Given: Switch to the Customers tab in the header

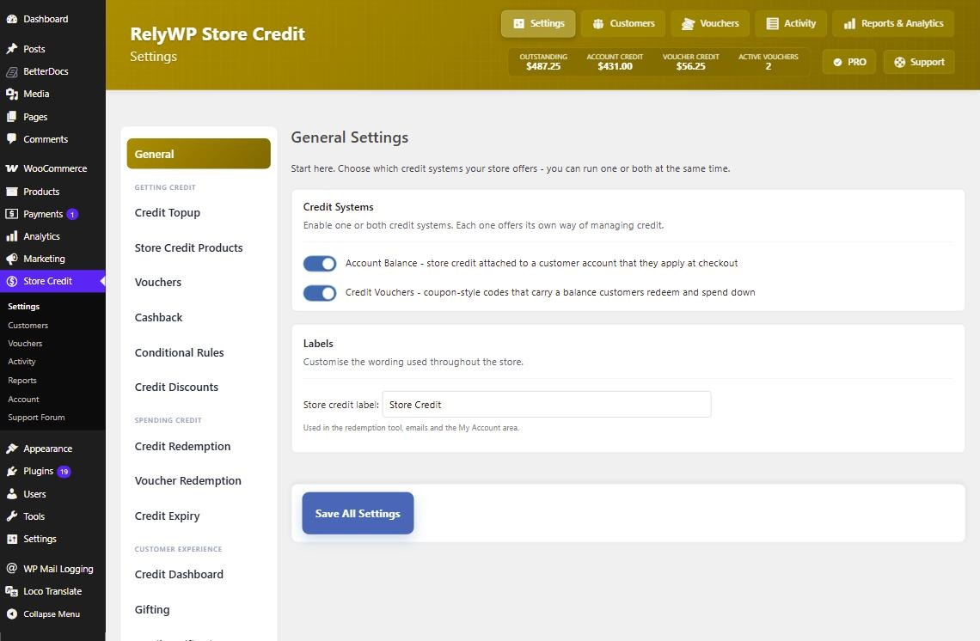Looking at the screenshot, I should click(x=623, y=24).
